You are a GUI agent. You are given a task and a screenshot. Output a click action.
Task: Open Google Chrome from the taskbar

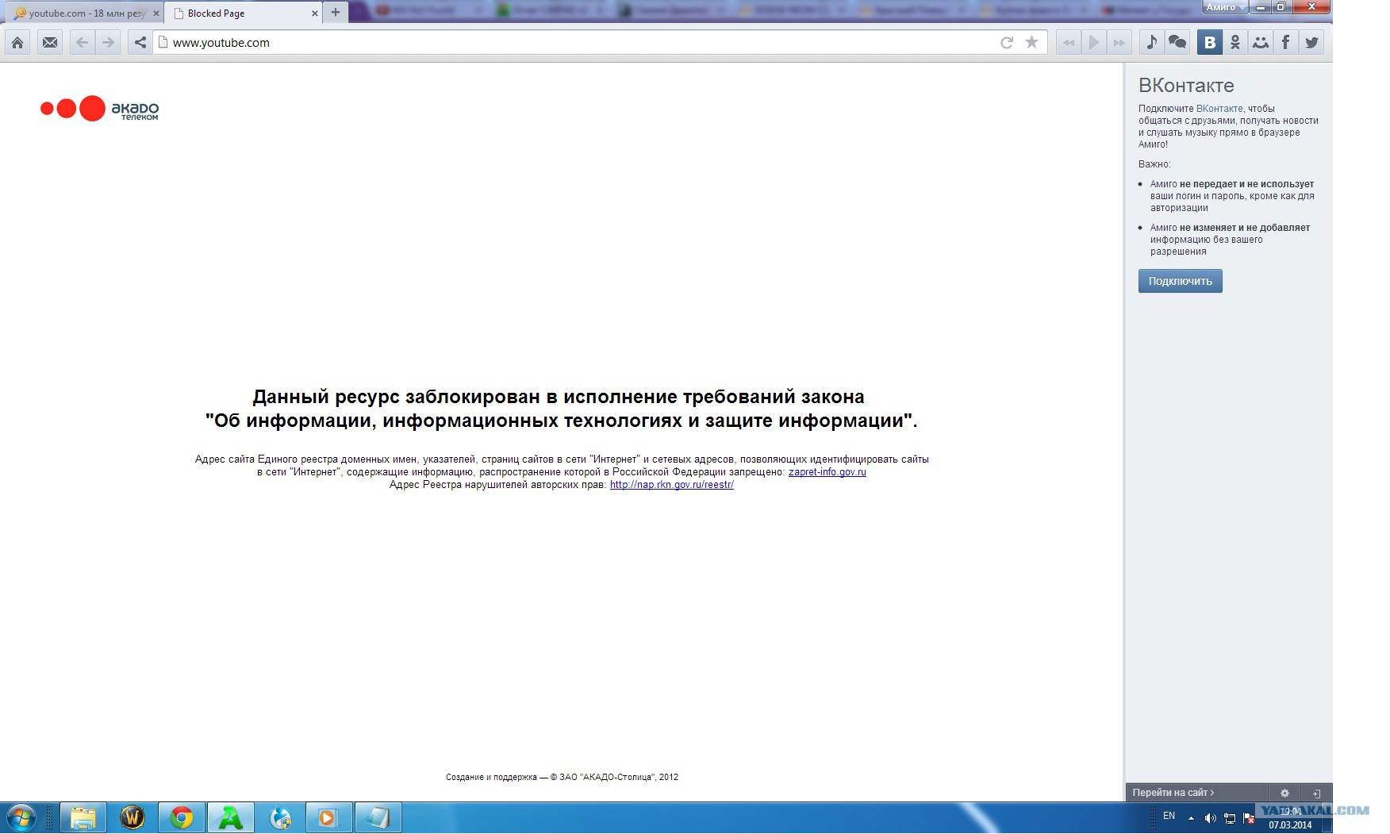click(182, 817)
